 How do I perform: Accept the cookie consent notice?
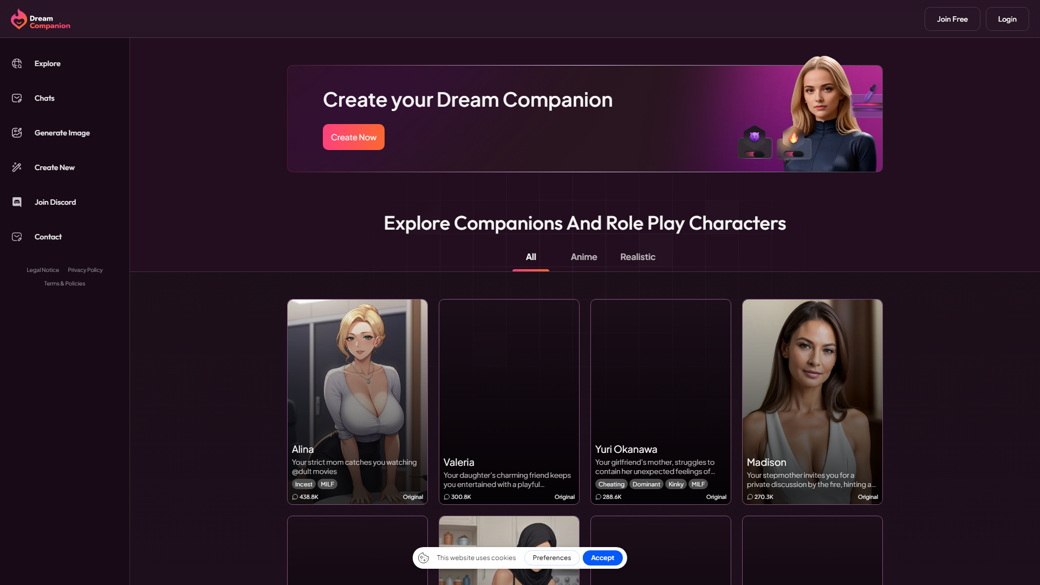(x=602, y=558)
